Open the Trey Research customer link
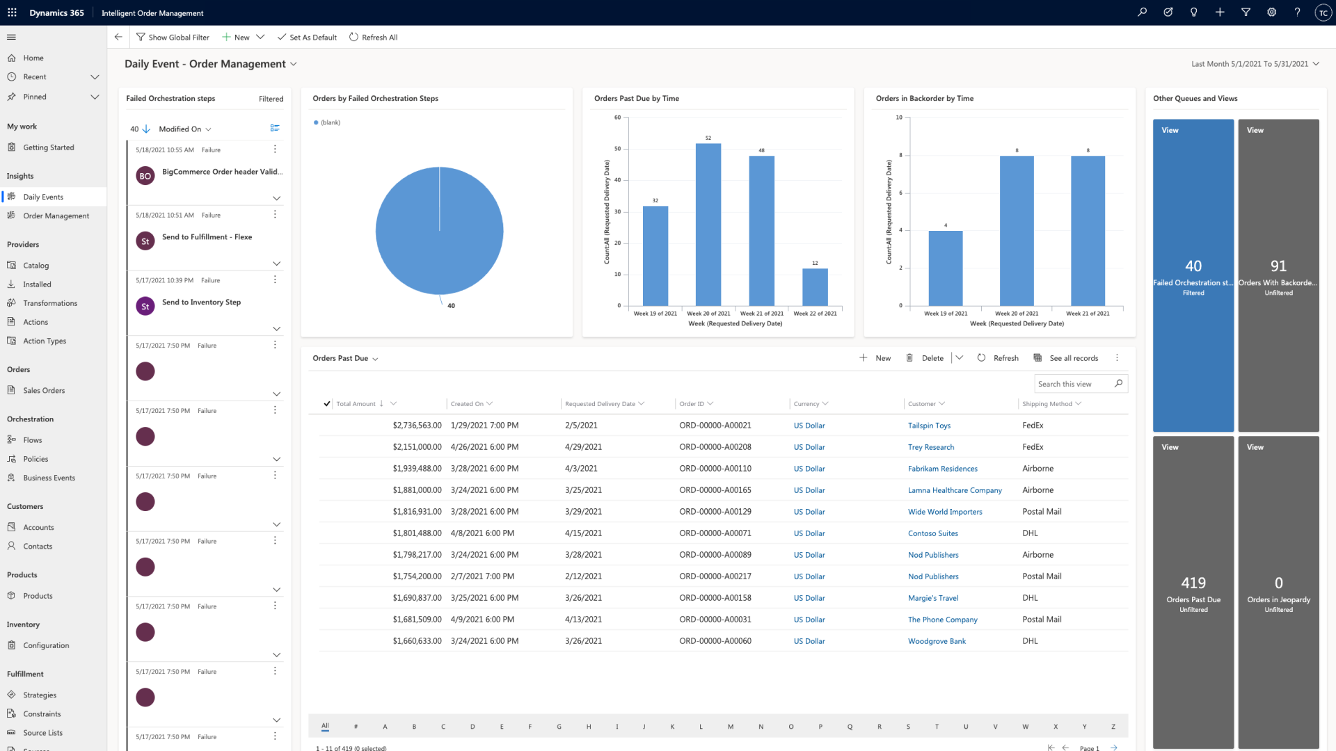This screenshot has height=751, width=1336. coord(931,447)
